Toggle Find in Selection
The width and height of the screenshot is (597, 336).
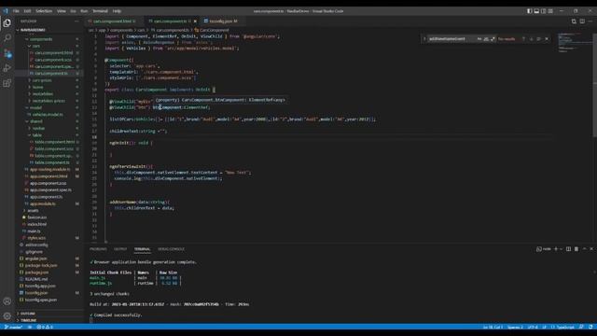pyautogui.click(x=539, y=39)
